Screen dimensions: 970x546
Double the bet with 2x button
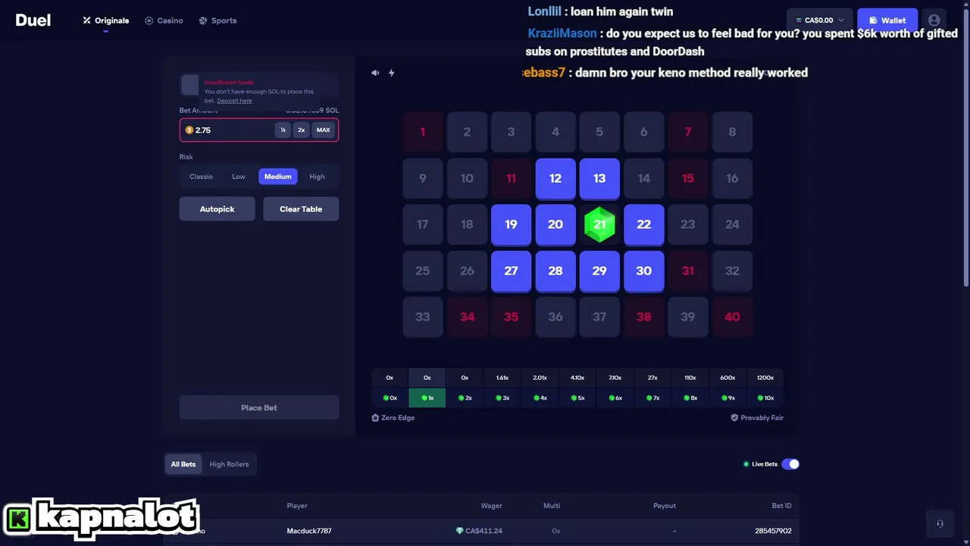coord(301,130)
